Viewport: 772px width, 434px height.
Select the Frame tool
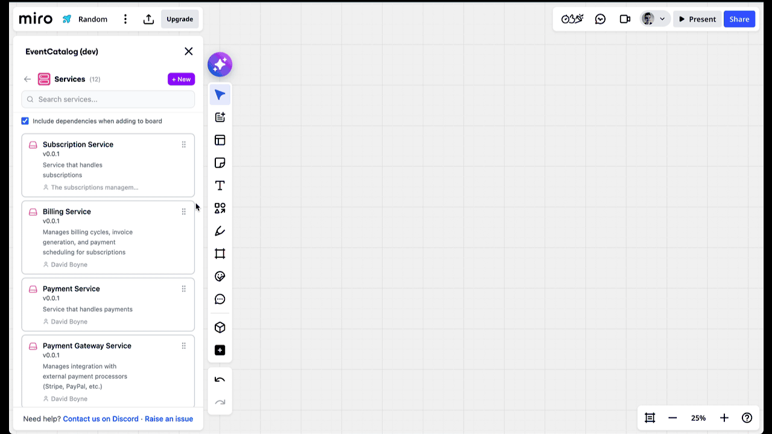click(220, 253)
